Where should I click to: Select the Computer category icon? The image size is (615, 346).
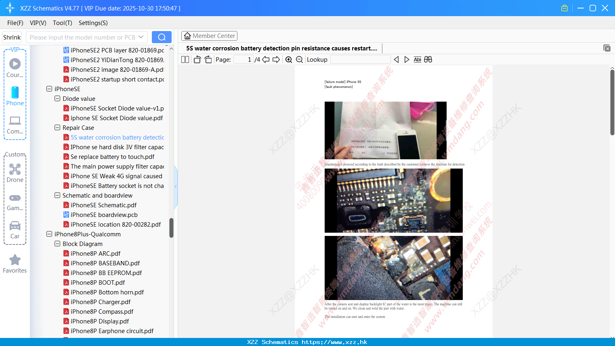click(15, 125)
